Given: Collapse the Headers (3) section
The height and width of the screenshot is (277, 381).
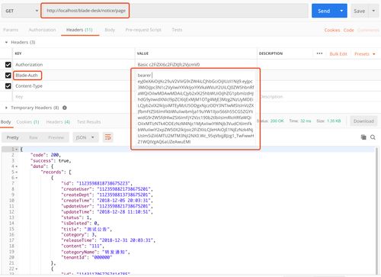Looking at the screenshot, I should tap(6, 42).
